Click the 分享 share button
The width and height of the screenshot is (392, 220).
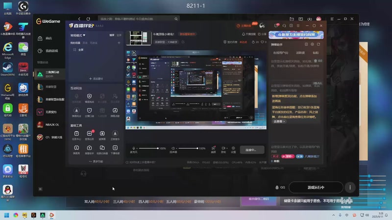tap(262, 34)
